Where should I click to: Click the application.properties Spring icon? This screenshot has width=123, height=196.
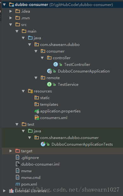37,111
